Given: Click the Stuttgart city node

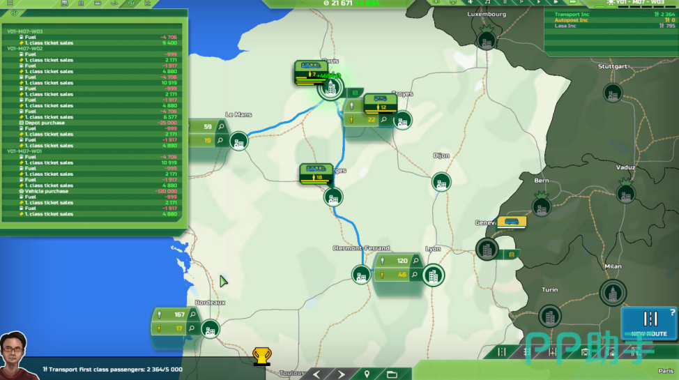Looking at the screenshot, I should (613, 93).
